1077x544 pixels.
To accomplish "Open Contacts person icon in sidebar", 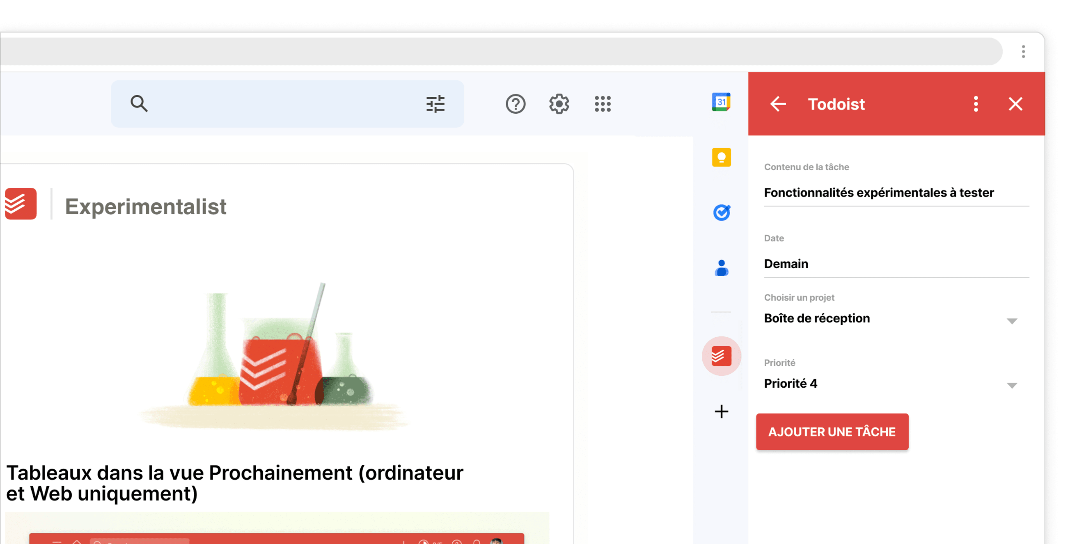I will coord(721,268).
